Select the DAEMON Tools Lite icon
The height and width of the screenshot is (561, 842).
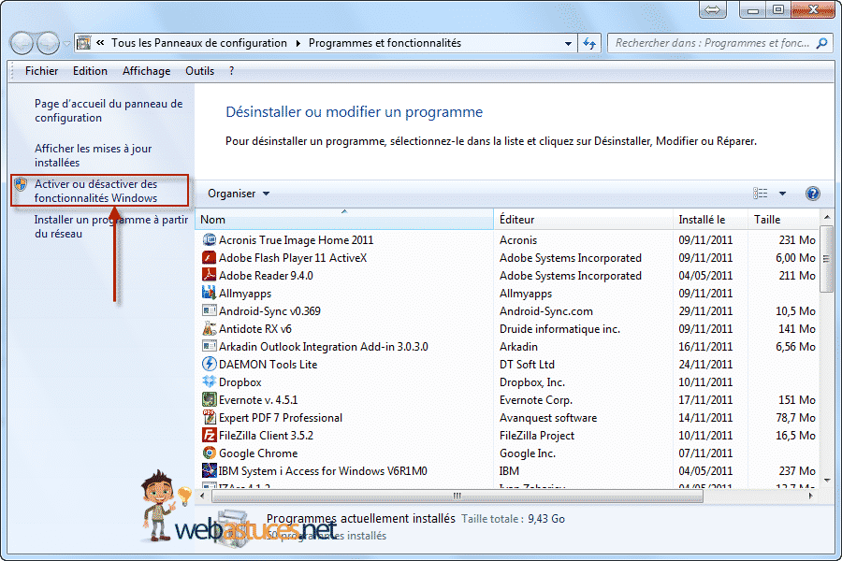210,365
